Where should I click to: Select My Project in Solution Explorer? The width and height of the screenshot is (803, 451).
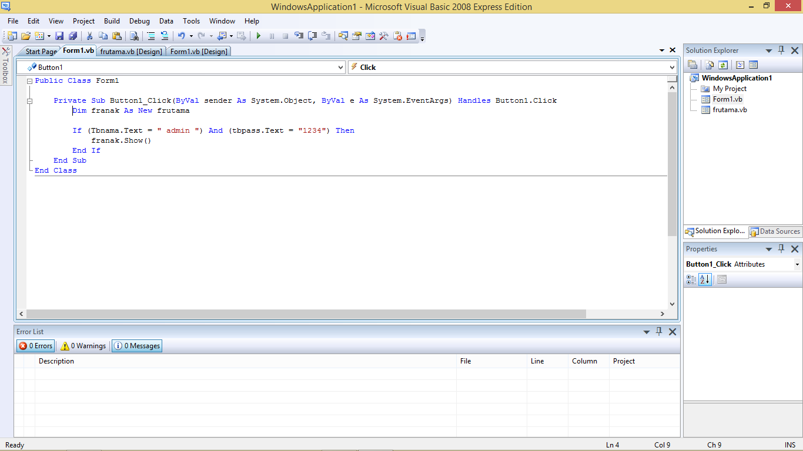click(730, 89)
